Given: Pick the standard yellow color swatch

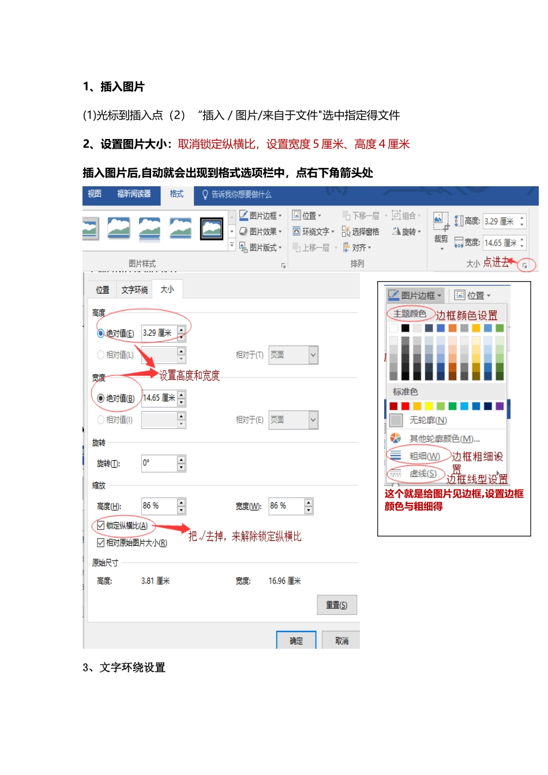Looking at the screenshot, I should click(x=429, y=407).
